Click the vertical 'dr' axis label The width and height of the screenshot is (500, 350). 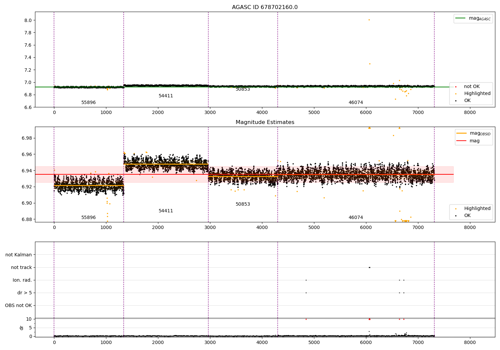click(x=22, y=328)
